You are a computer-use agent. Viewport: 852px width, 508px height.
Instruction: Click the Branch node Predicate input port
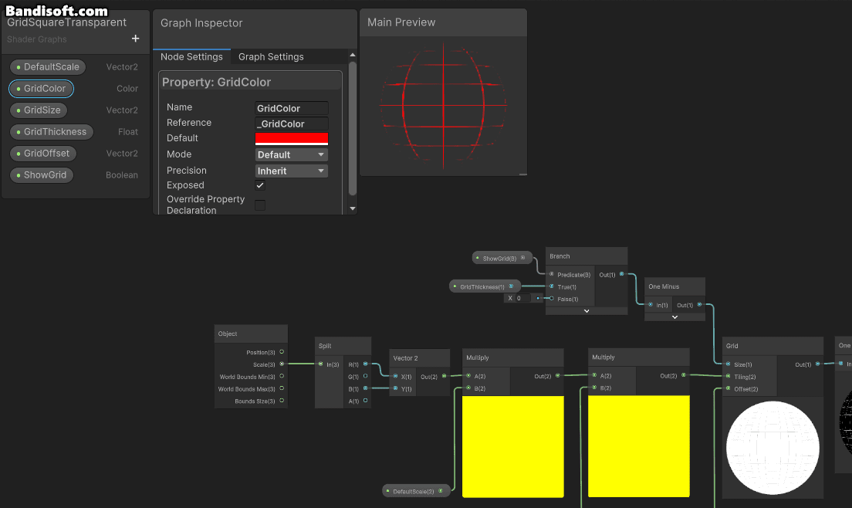tap(552, 274)
